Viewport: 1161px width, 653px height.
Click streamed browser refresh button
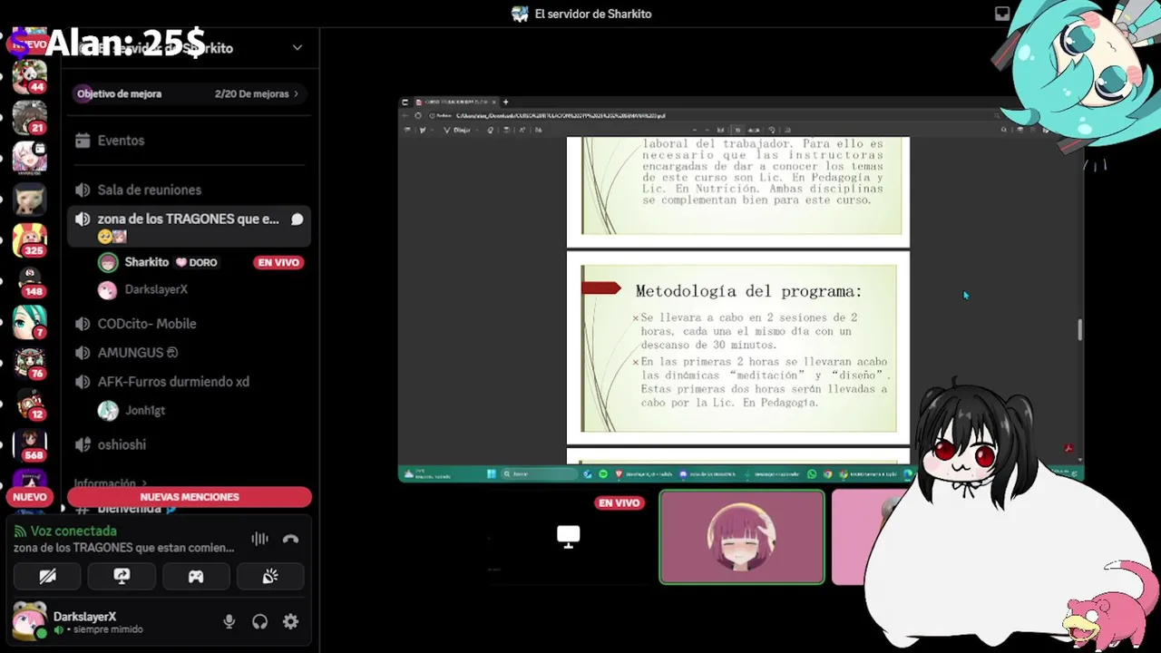[x=418, y=115]
